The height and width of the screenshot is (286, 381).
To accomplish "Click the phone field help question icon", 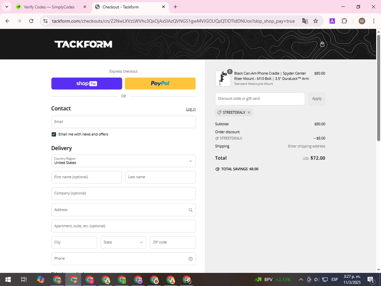I will pyautogui.click(x=190, y=259).
